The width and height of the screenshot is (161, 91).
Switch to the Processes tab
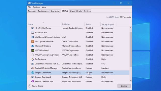click(x=32, y=11)
